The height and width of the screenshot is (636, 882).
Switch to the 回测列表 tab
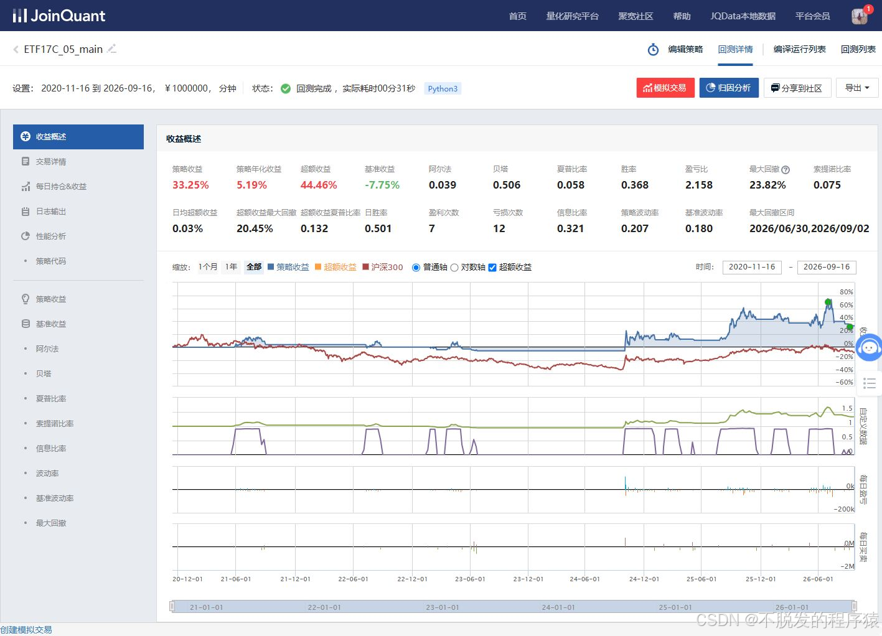point(858,49)
